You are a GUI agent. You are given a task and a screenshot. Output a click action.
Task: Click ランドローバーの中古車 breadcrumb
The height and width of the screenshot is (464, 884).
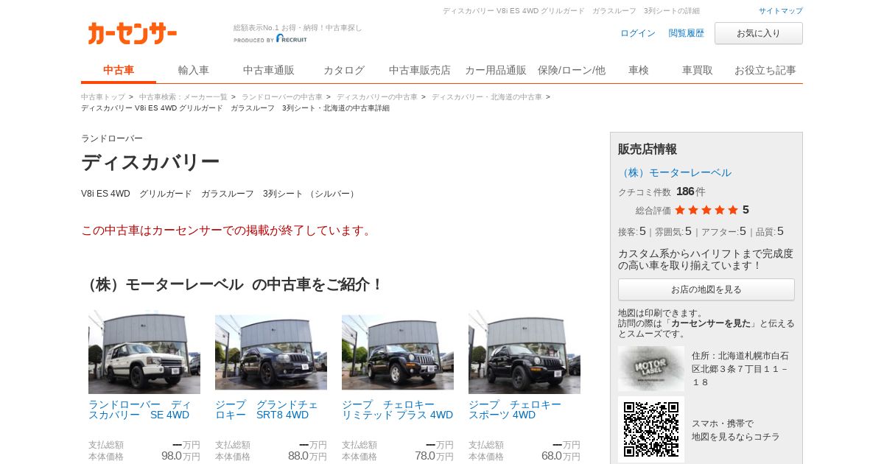[282, 97]
